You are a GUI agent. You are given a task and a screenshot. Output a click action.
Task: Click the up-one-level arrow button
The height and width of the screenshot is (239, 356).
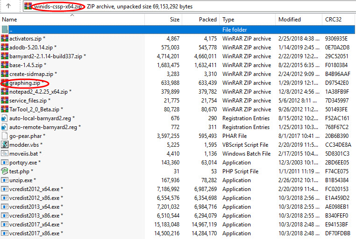tap(9, 7)
